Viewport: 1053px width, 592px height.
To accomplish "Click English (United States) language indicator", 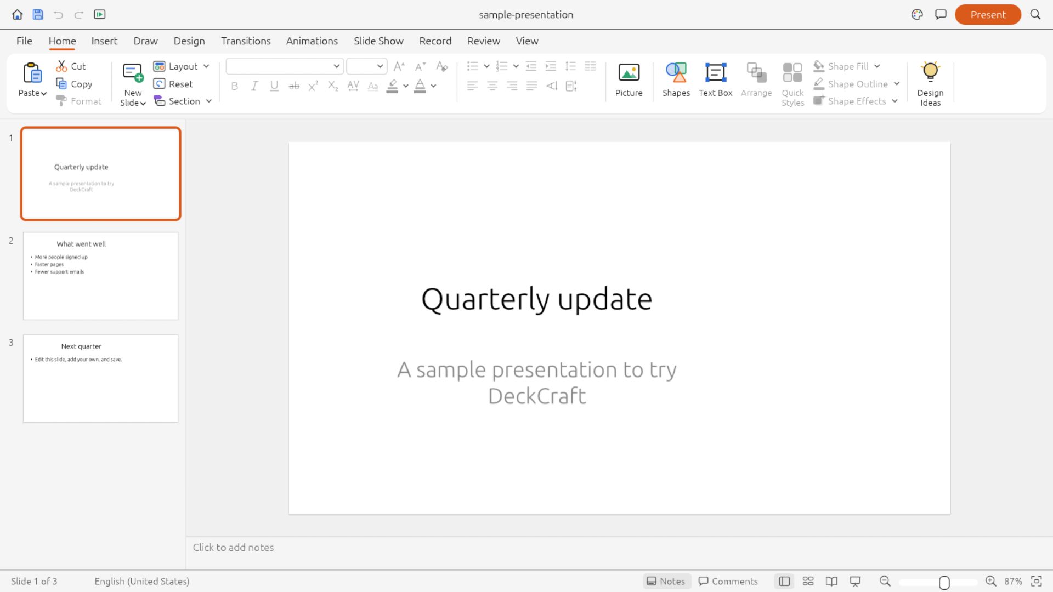I will [x=142, y=582].
